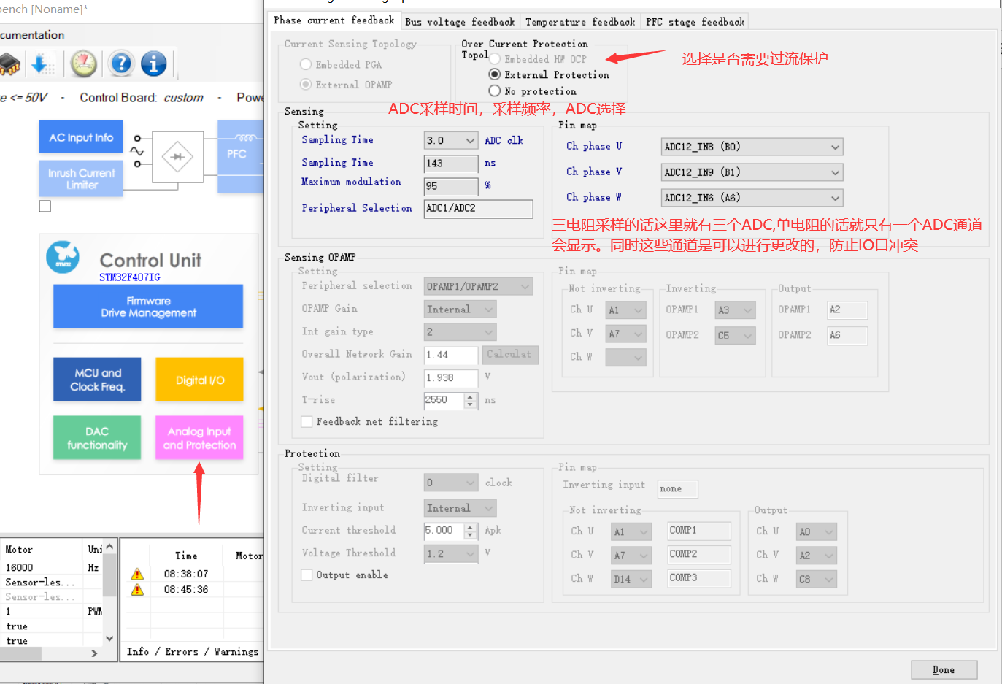The height and width of the screenshot is (684, 1002).
Task: Open Voltage Threshold dropdown
Action: (x=451, y=554)
